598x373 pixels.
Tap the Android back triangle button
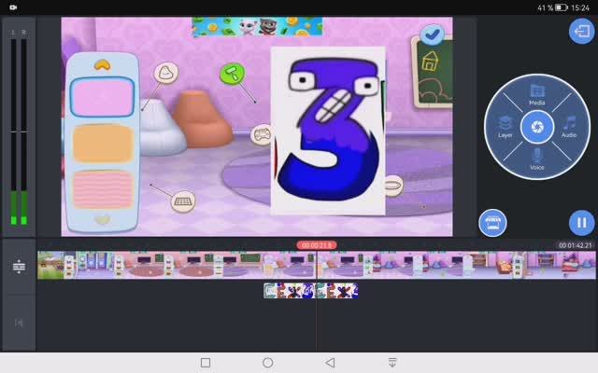pos(330,363)
